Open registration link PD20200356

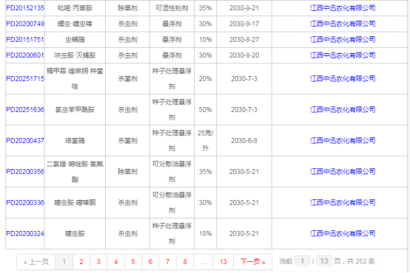click(25, 172)
